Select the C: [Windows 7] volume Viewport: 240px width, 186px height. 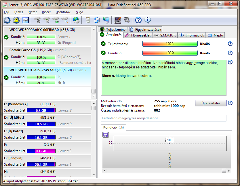point(47,107)
